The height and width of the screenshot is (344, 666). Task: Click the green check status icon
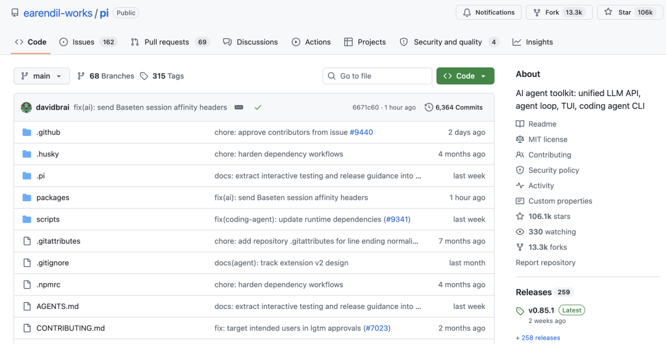coord(258,107)
